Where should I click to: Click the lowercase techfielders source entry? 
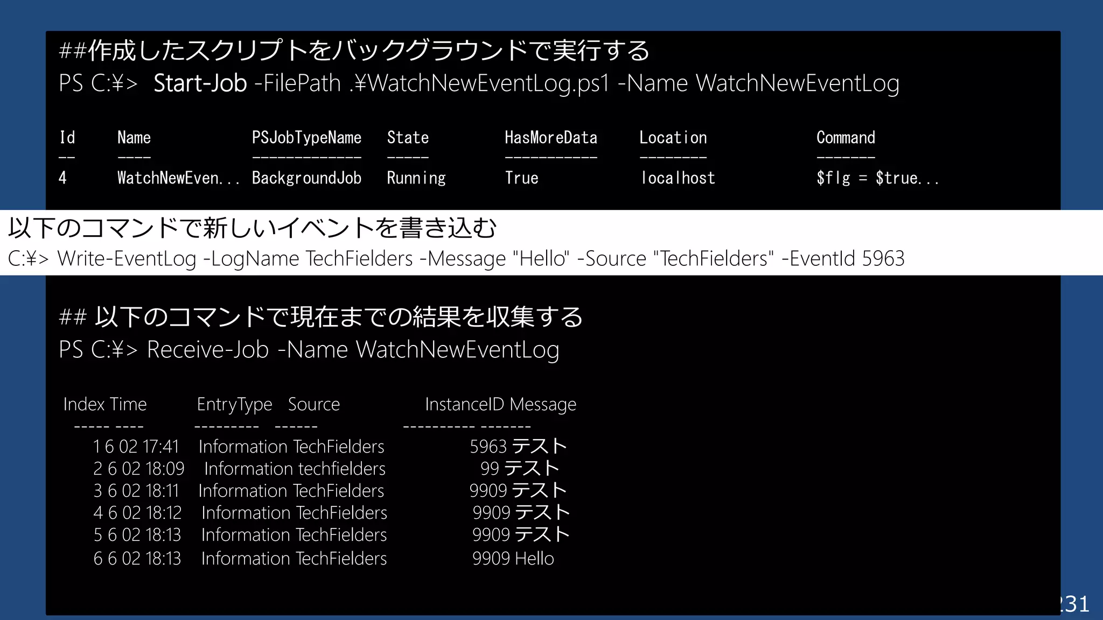click(x=341, y=469)
